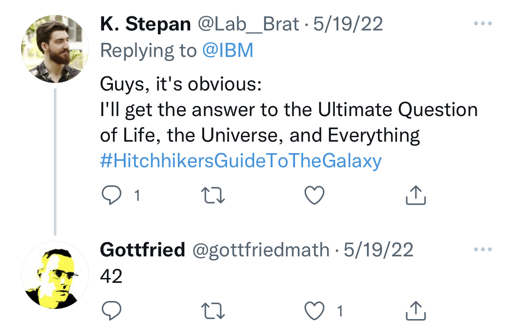Like K. Stepan's tweet

coord(315,195)
